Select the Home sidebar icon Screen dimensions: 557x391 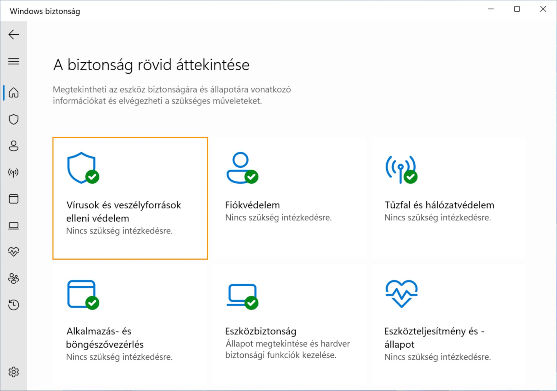point(14,93)
